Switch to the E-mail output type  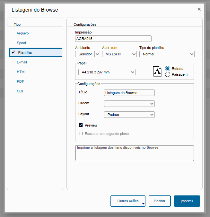[x=22, y=62]
